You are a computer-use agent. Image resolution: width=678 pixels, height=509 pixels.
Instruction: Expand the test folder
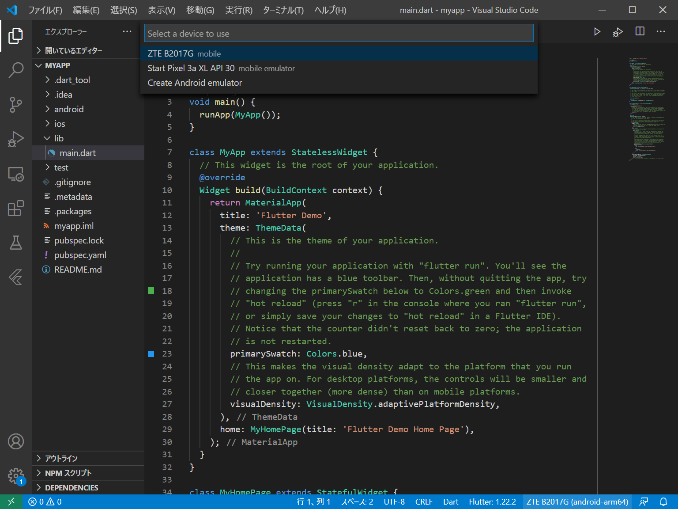tap(62, 167)
